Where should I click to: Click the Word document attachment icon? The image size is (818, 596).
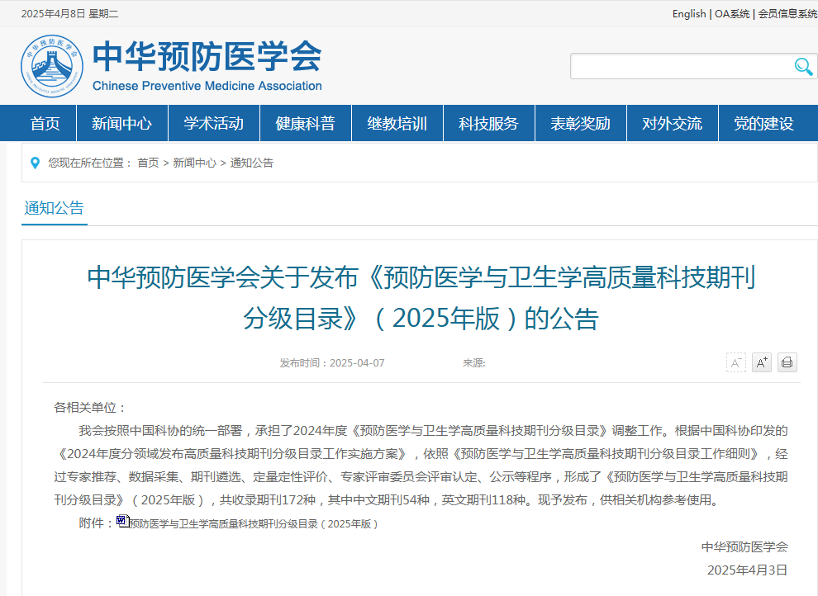click(122, 522)
